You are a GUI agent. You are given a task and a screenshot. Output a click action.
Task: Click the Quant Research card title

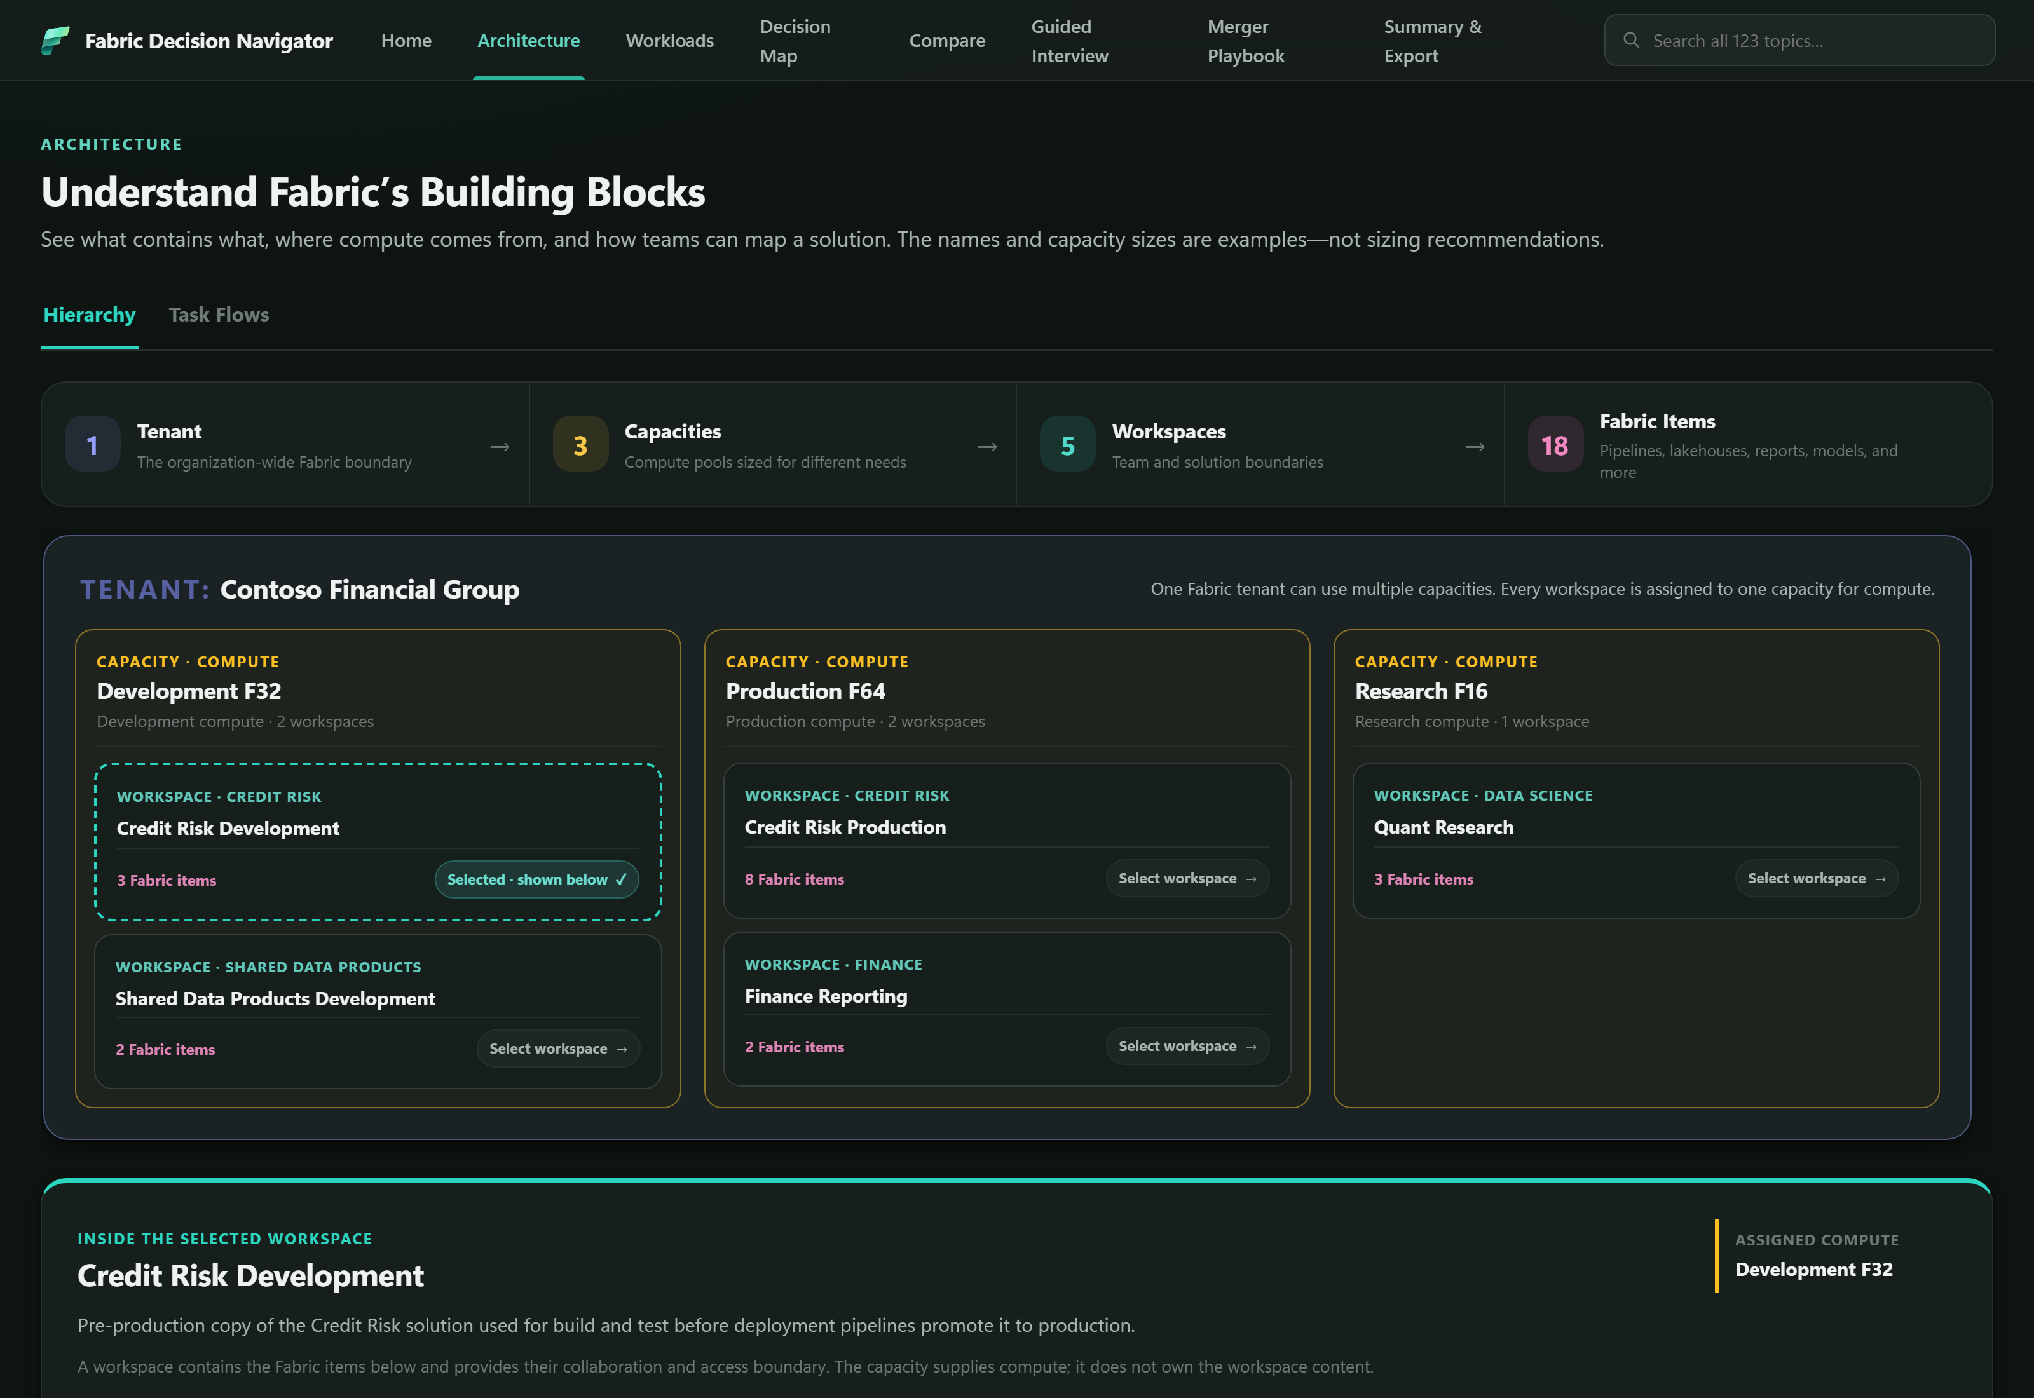1444,827
